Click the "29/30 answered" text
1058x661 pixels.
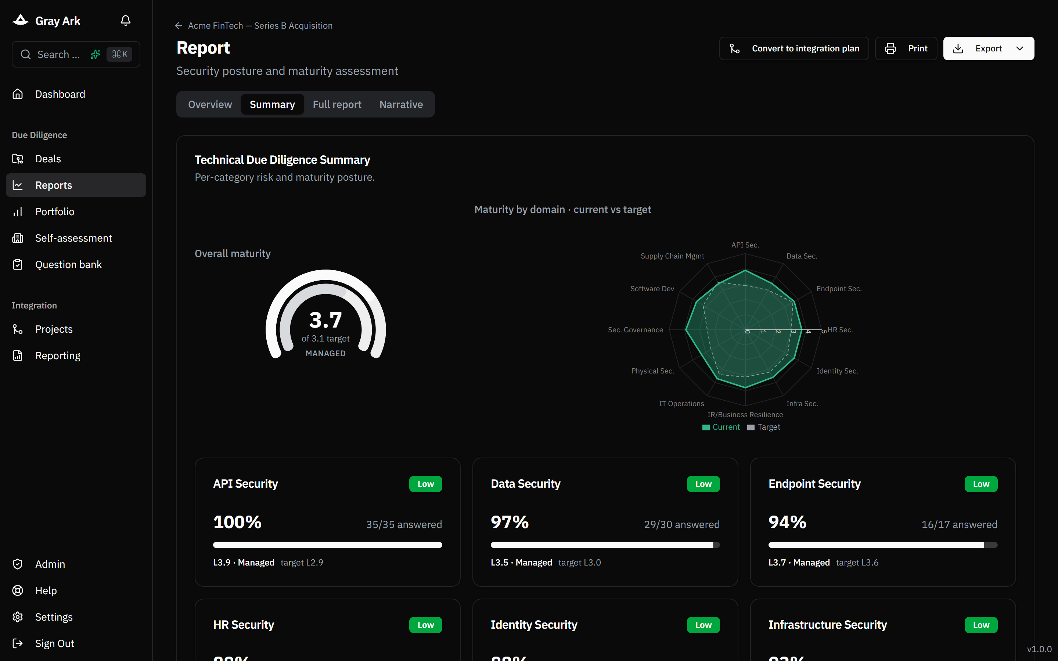click(681, 524)
